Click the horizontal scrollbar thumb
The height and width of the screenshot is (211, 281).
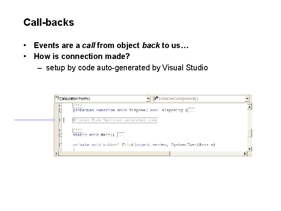click(114, 154)
